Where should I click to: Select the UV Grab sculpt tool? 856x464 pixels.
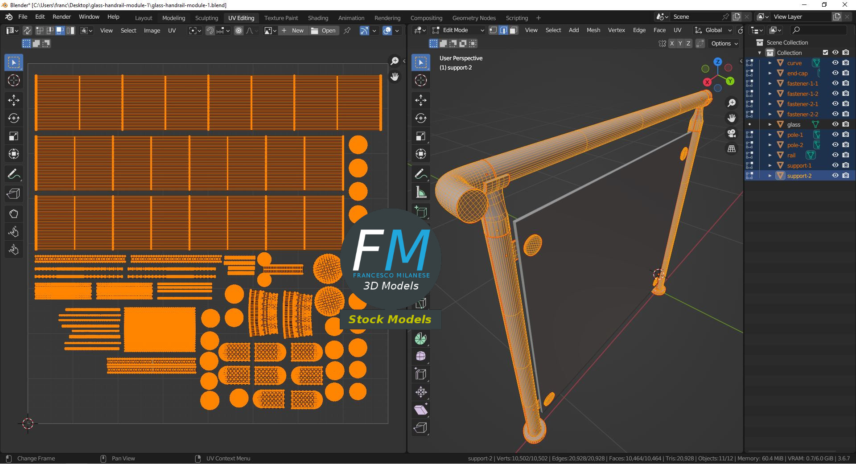(x=14, y=214)
